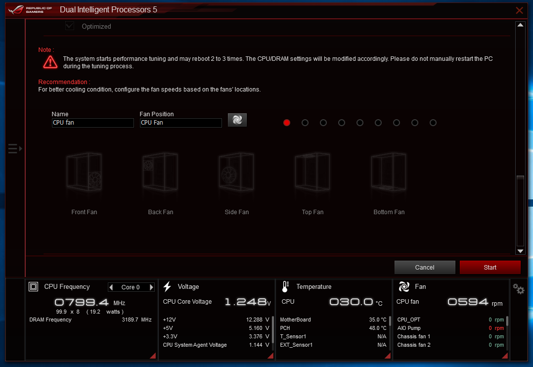Click the Chassis fan 2 row
Screen dimensions: 533x367
(x=450, y=345)
